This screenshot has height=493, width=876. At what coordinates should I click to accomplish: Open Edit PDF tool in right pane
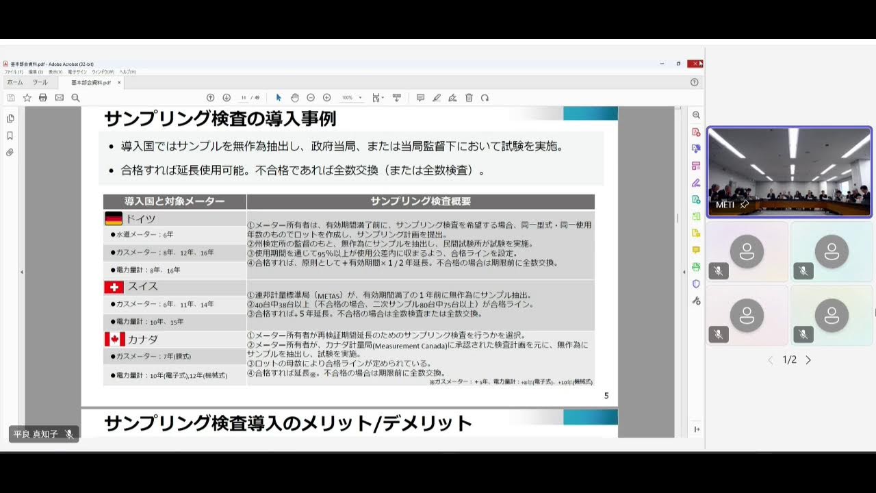click(696, 166)
